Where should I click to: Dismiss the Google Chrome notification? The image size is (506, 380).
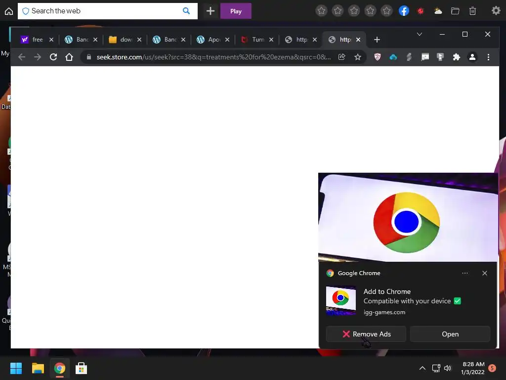pyautogui.click(x=485, y=273)
